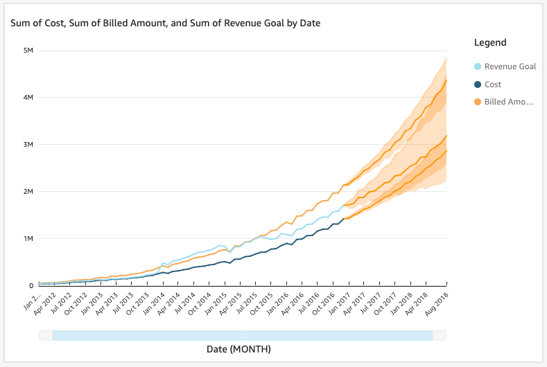547x367 pixels.
Task: Click the Legend heading
Action: [489, 42]
